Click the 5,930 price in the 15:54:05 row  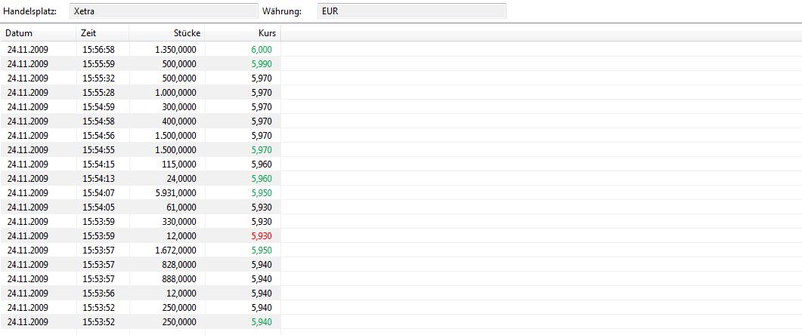[262, 207]
